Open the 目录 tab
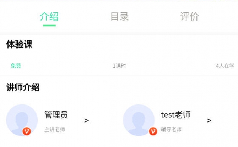238x147 pixels. coord(120,17)
